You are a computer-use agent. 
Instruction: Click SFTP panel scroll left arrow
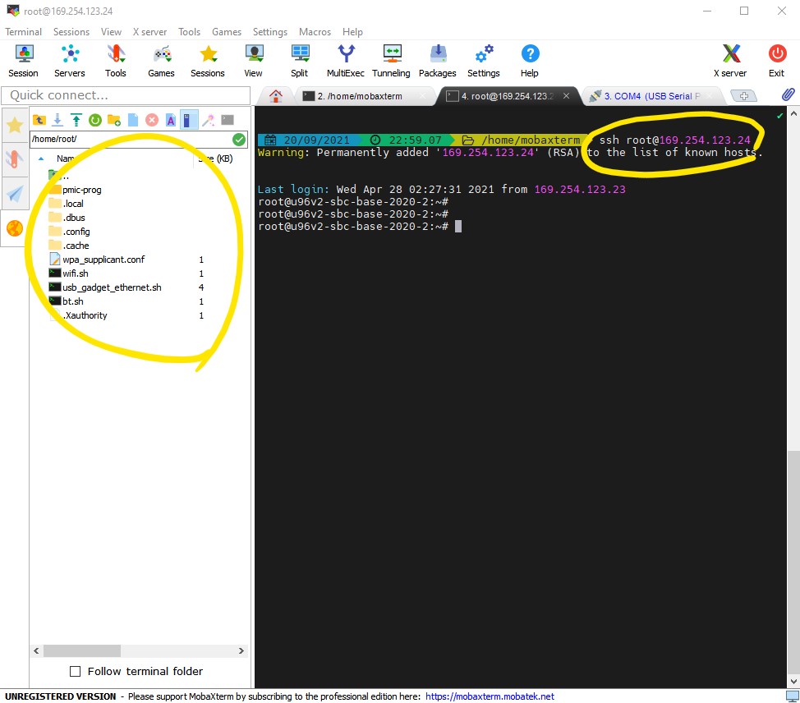(36, 650)
